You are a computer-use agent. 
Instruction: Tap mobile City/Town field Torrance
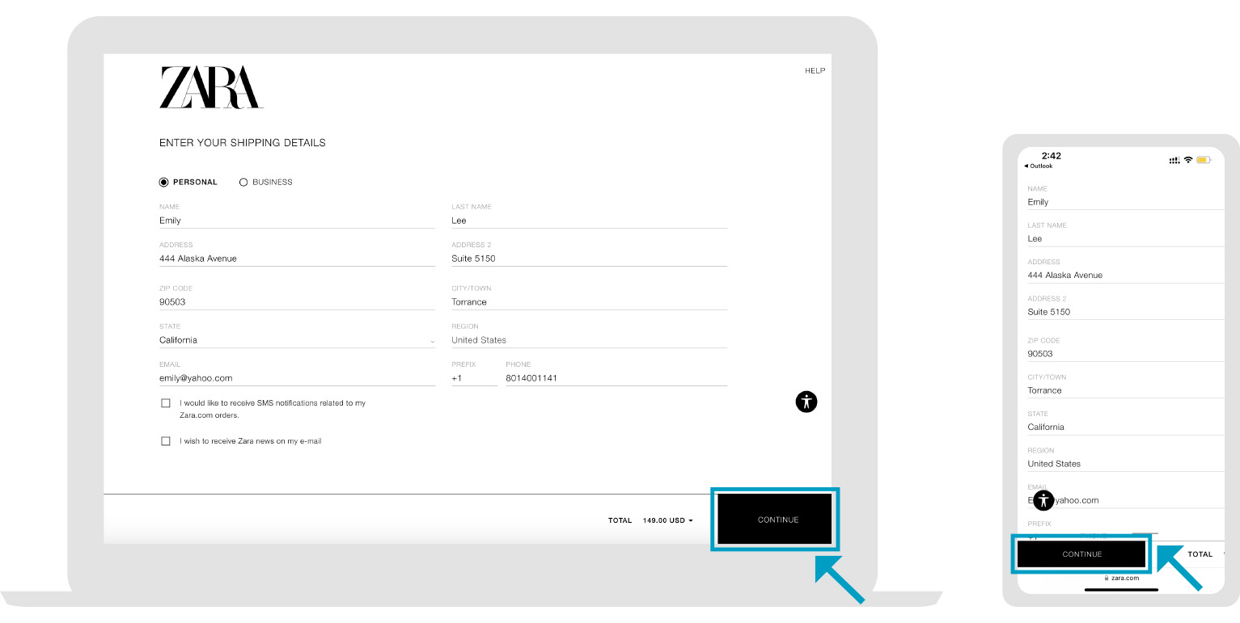pyautogui.click(x=1126, y=390)
